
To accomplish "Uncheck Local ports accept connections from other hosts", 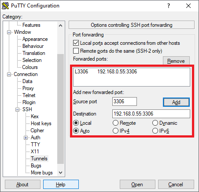I will point(76,43).
